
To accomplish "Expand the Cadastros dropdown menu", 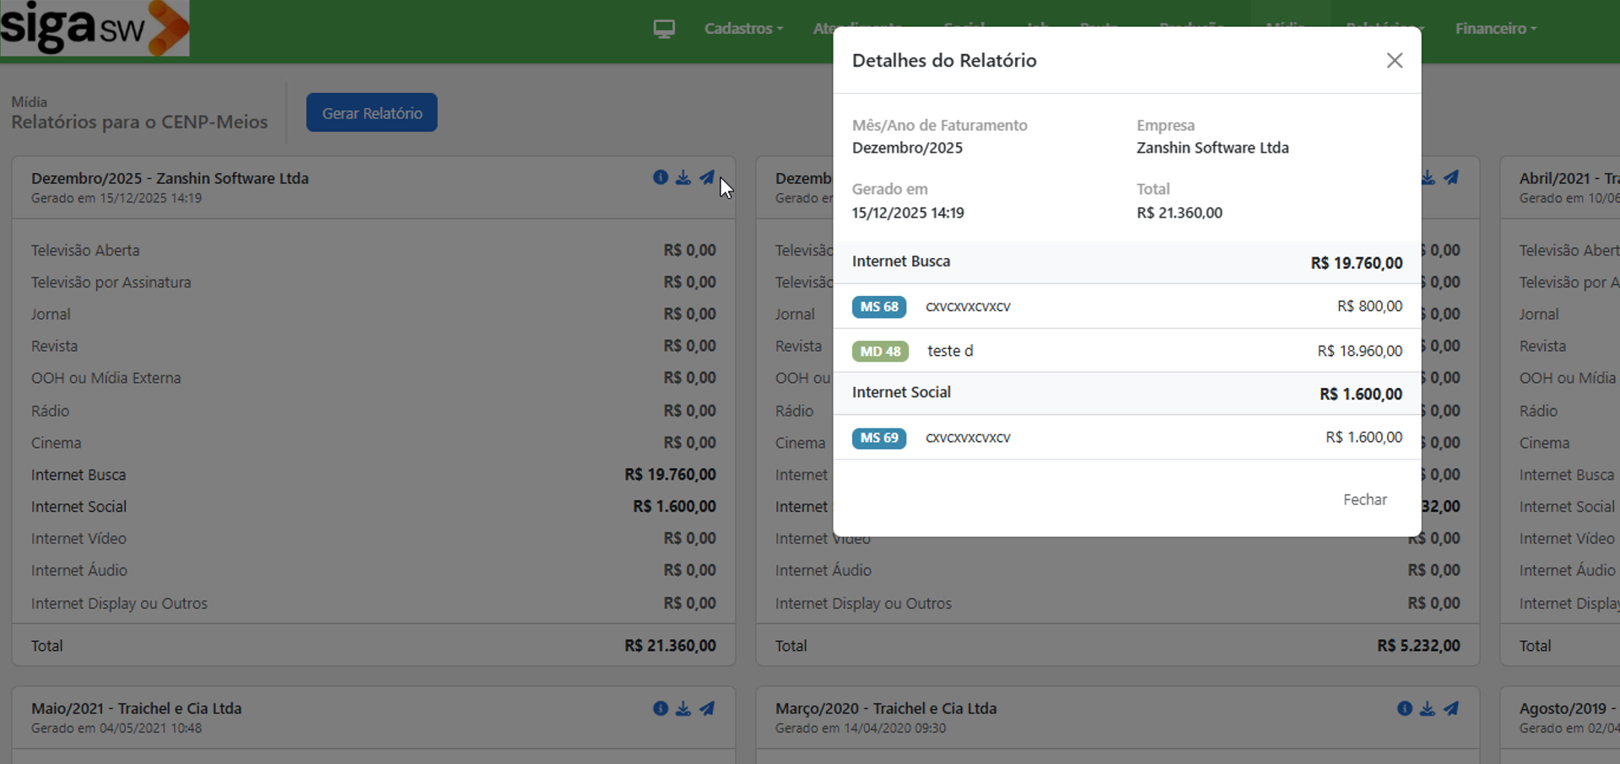I will (743, 29).
